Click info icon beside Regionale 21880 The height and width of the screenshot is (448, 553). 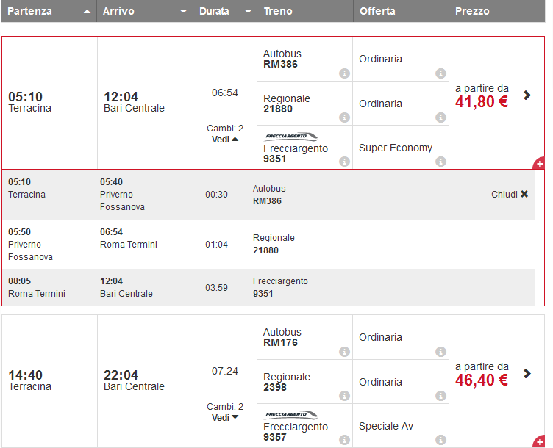tap(343, 118)
